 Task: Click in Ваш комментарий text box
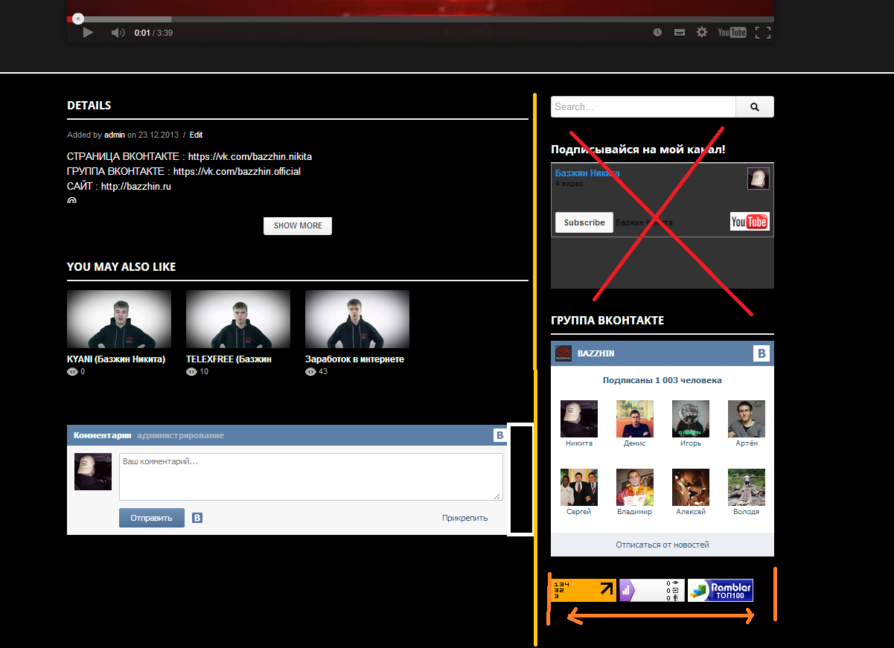(311, 477)
